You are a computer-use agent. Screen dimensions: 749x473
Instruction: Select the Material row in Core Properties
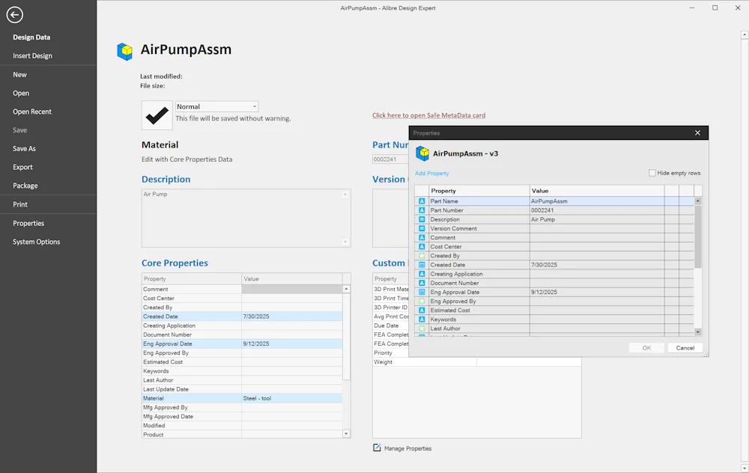pos(242,398)
